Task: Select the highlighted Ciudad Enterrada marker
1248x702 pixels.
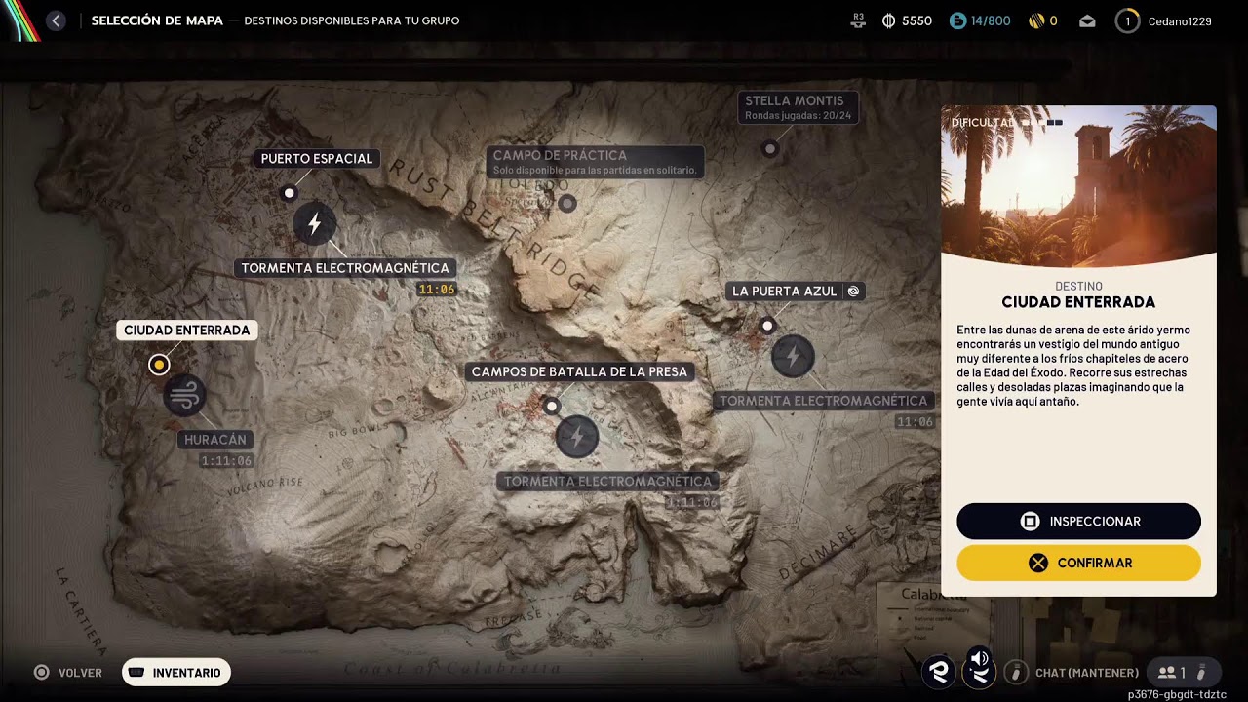Action: [159, 365]
